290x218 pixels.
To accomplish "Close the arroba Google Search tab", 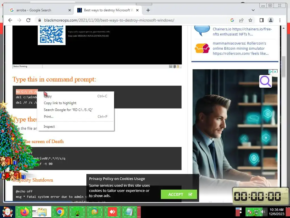I will coord(70,10).
